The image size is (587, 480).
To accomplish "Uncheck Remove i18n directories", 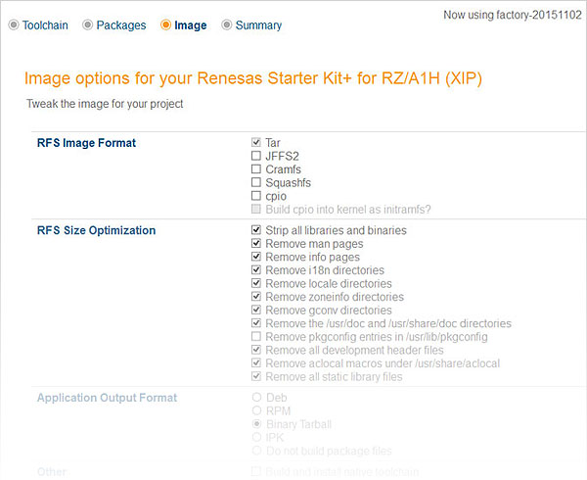I will [256, 269].
